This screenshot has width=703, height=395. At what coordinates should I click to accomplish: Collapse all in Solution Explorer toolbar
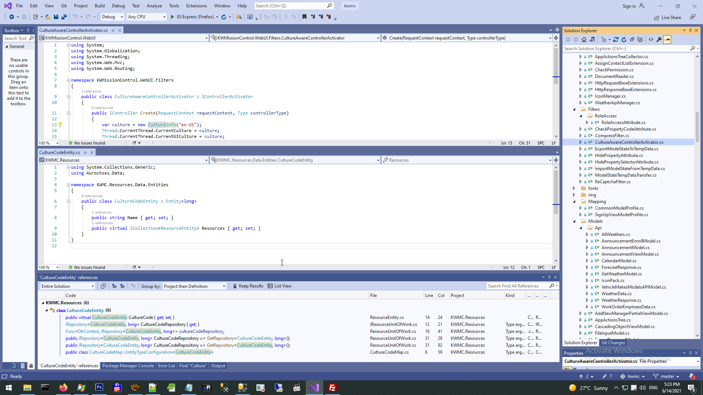click(x=632, y=39)
